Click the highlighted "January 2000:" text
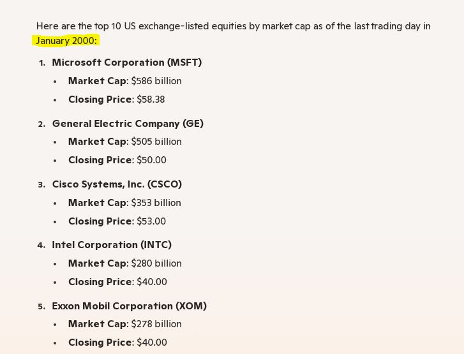 [66, 41]
